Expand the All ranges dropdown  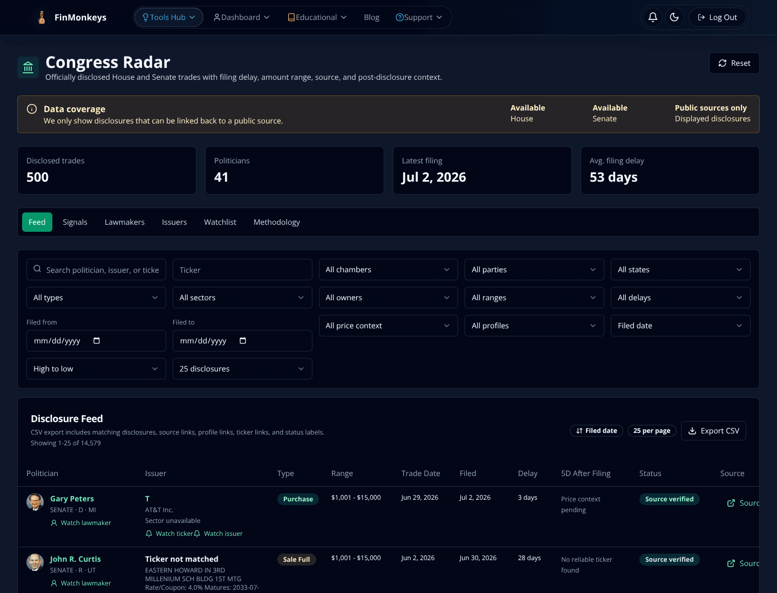(x=534, y=298)
